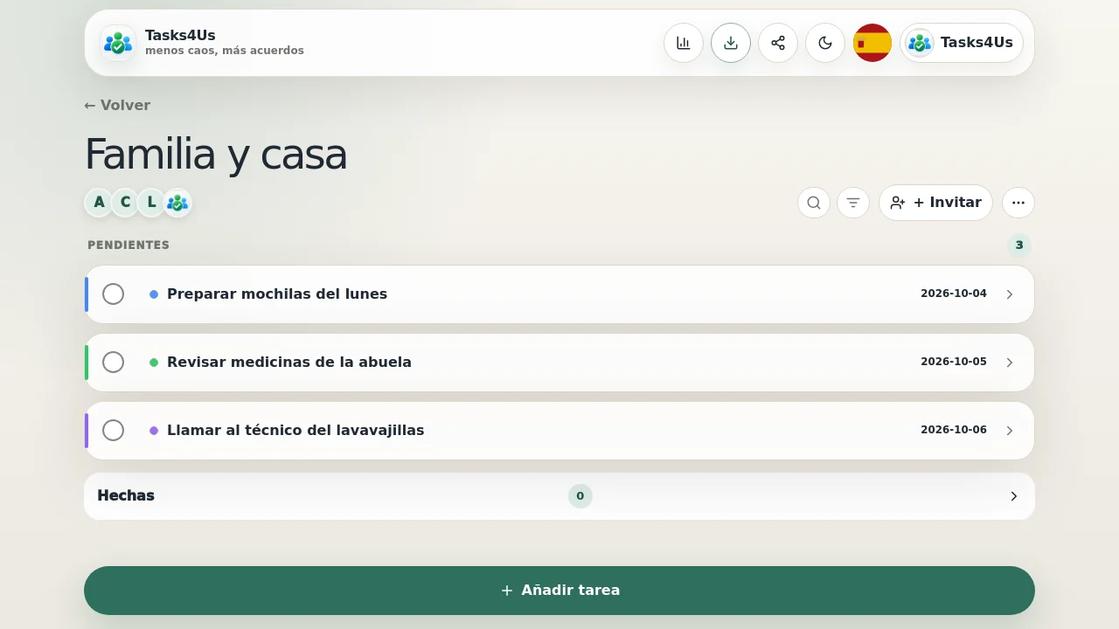This screenshot has width=1119, height=629.
Task: Click the group avatar beside L
Action: coord(177,203)
